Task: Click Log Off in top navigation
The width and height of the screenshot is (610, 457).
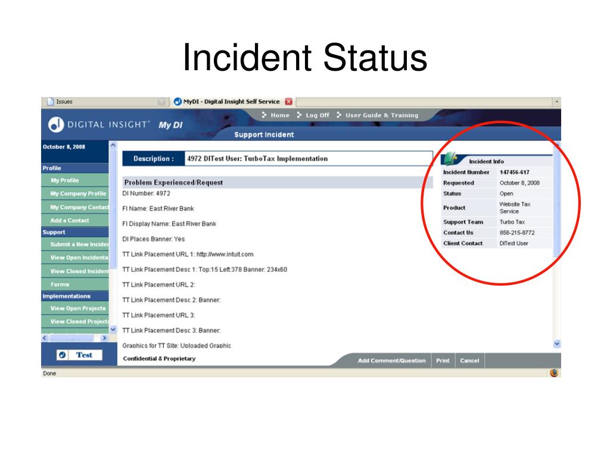Action: point(318,115)
